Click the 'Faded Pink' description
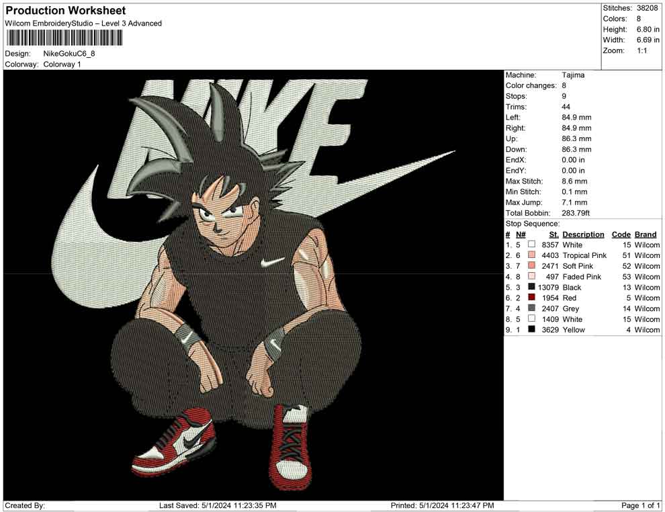The height and width of the screenshot is (512, 665). click(x=582, y=277)
